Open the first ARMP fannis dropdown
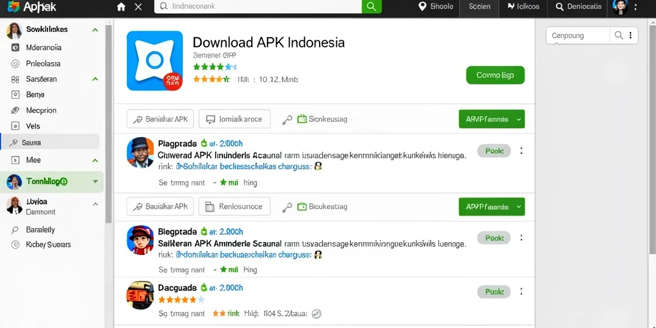Image resolution: width=656 pixels, height=328 pixels. coord(491,119)
